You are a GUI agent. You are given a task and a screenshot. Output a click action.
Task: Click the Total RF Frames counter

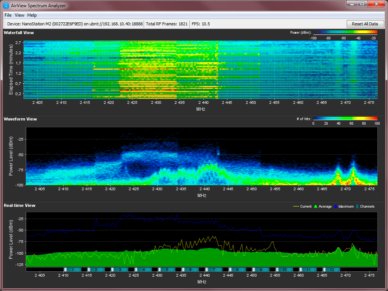point(167,24)
